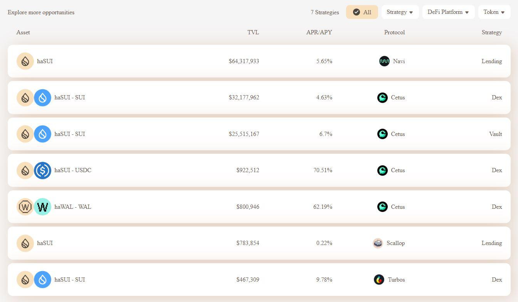Click haSUI icon in the Scallop row
The height and width of the screenshot is (302, 518).
[25, 243]
